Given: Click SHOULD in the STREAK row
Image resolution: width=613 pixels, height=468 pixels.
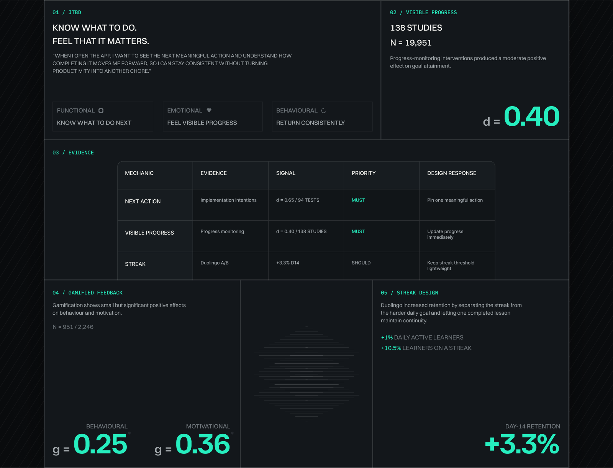Looking at the screenshot, I should tap(361, 263).
